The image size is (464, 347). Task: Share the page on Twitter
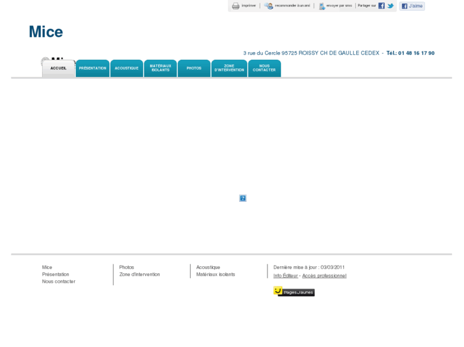[391, 6]
